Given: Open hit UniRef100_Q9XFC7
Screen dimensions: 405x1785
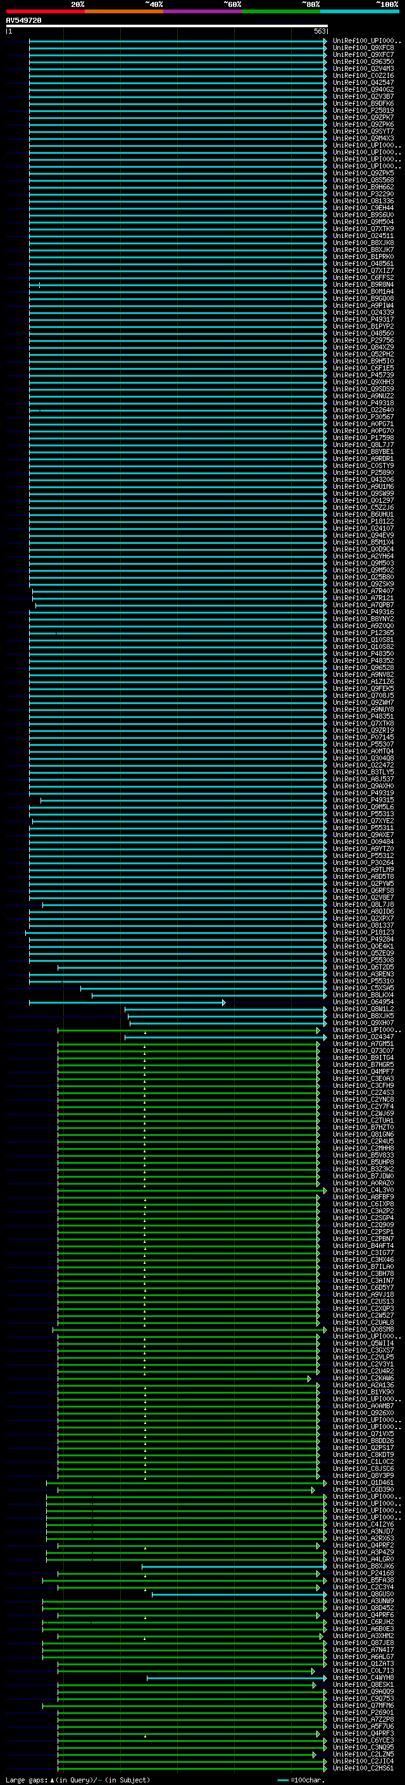Looking at the screenshot, I should [x=363, y=56].
